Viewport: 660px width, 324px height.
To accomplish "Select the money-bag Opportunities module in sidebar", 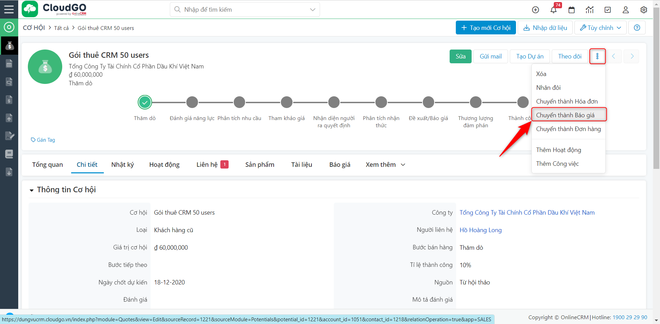I will click(x=9, y=45).
